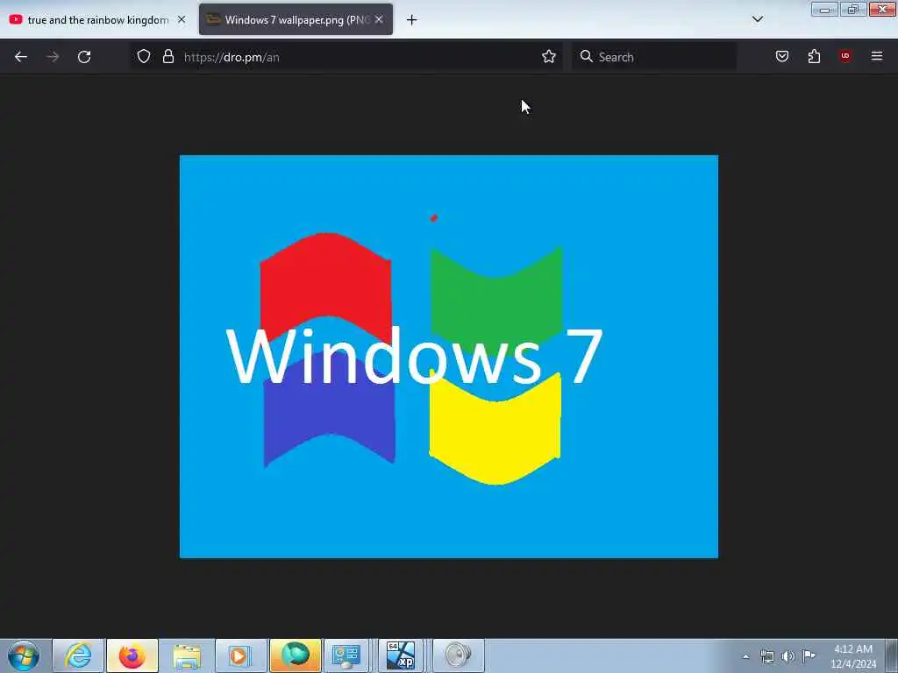This screenshot has width=898, height=673.
Task: Expand the List all tabs chevron
Action: pos(758,19)
